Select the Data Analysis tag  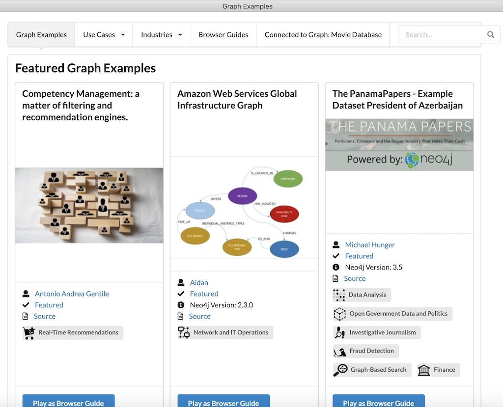pyautogui.click(x=362, y=295)
